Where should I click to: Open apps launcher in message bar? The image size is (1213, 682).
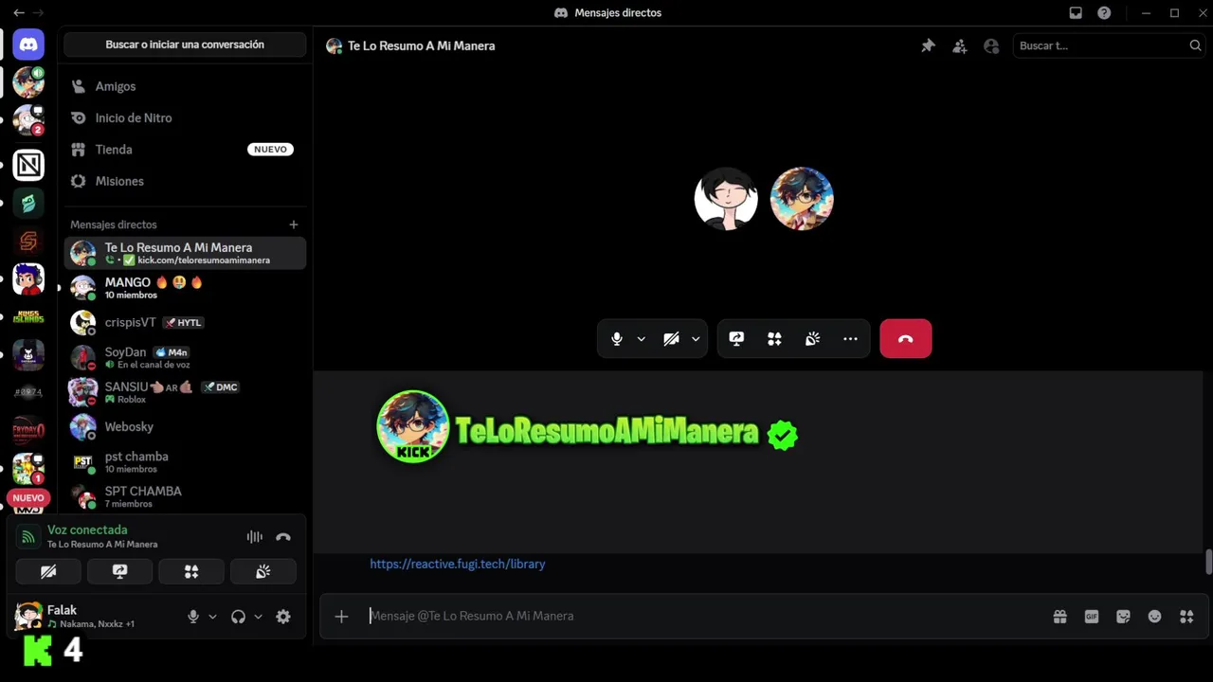click(x=1186, y=617)
